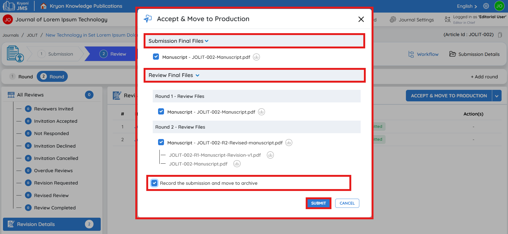Toggle Round 1 manuscript checkbox
The width and height of the screenshot is (508, 234).
coord(161,112)
